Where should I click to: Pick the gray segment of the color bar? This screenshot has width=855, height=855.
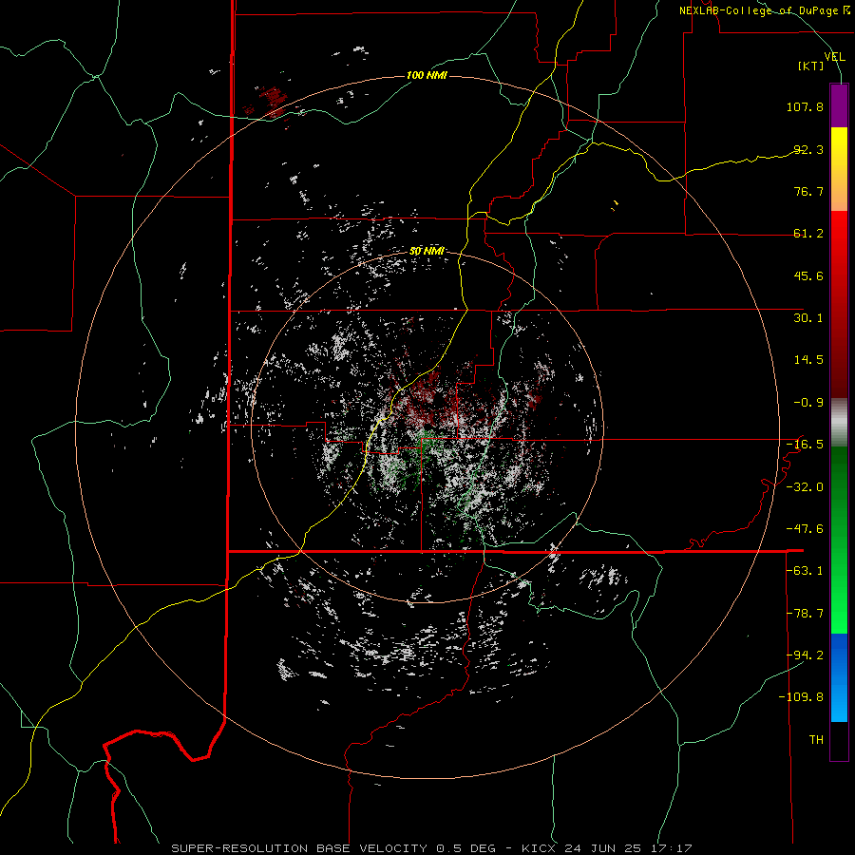point(839,423)
